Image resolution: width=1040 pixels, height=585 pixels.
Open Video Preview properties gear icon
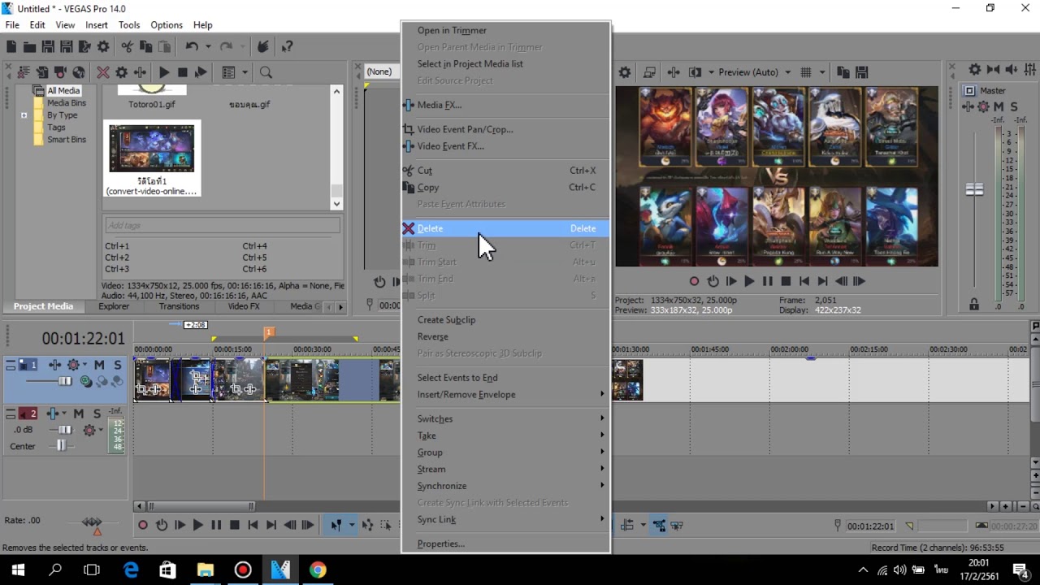625,72
